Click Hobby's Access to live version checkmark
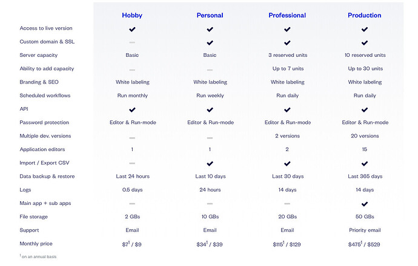The height and width of the screenshot is (266, 418). 132,29
